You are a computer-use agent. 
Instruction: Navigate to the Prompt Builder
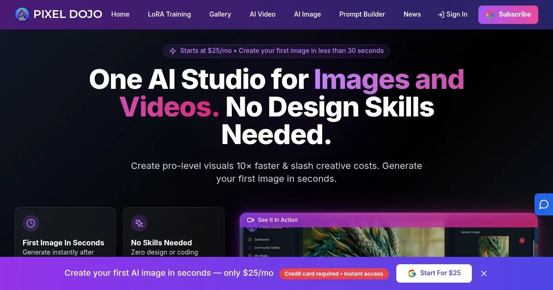coord(362,14)
